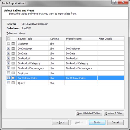Select the DimDate source table cell
Viewport: 130px width, 130px height.
[x=33, y=53]
